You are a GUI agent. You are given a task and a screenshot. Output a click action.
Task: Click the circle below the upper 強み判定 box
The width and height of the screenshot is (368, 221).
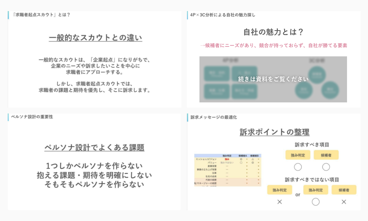click(x=298, y=167)
